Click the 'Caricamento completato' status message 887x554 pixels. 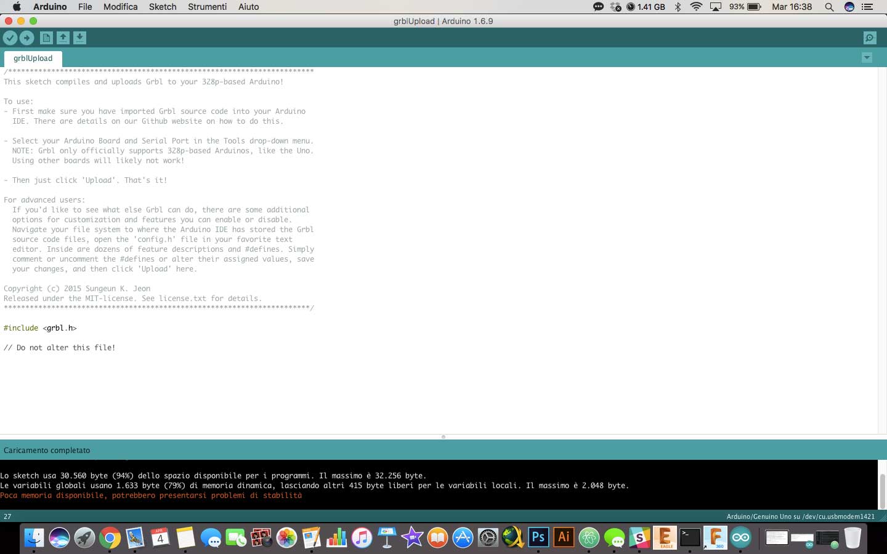[x=47, y=450]
